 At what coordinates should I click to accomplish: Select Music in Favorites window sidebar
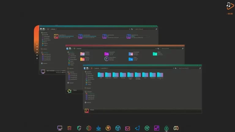71,61
